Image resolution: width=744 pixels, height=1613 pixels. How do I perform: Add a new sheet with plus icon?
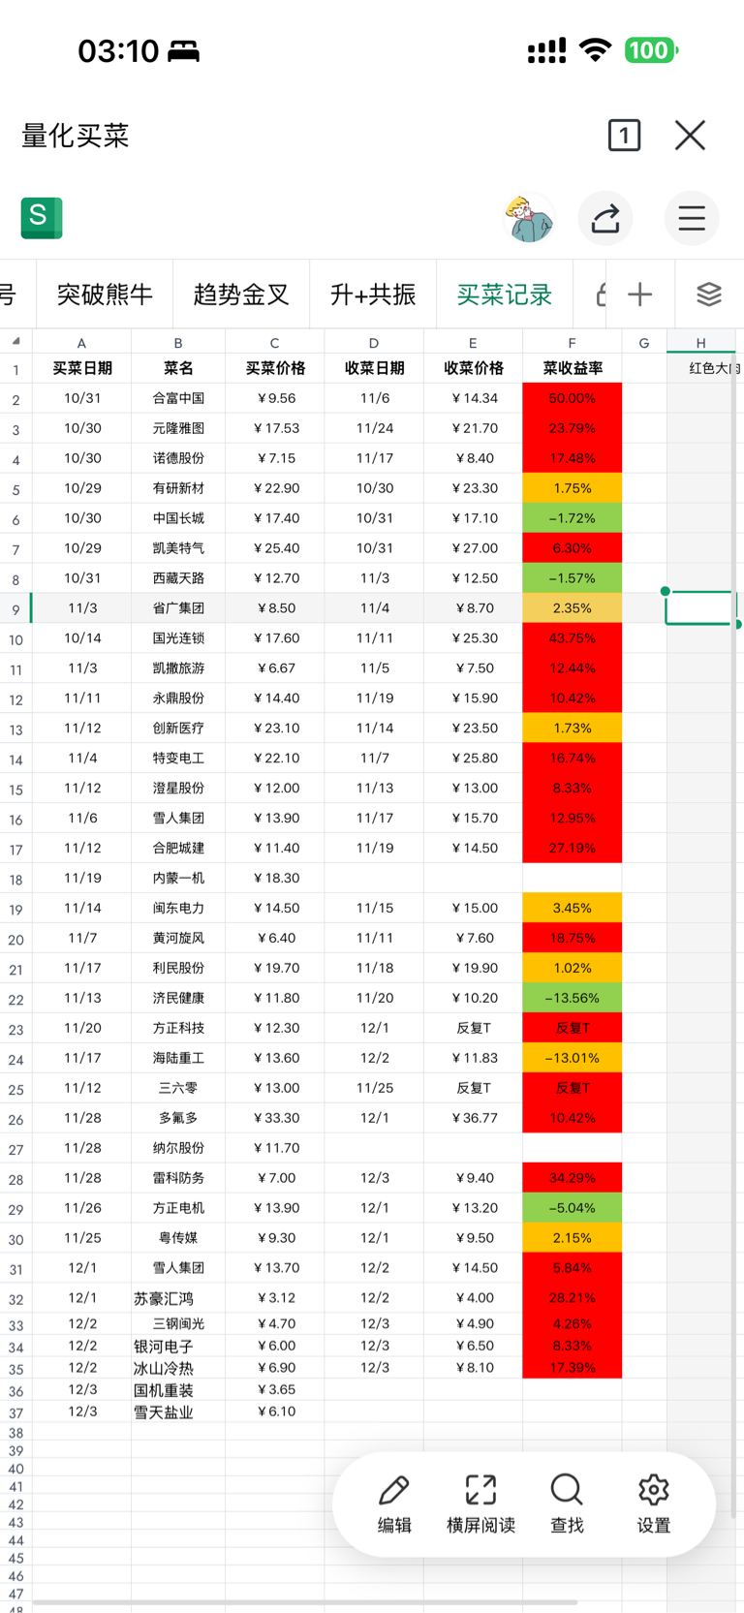pyautogui.click(x=640, y=295)
